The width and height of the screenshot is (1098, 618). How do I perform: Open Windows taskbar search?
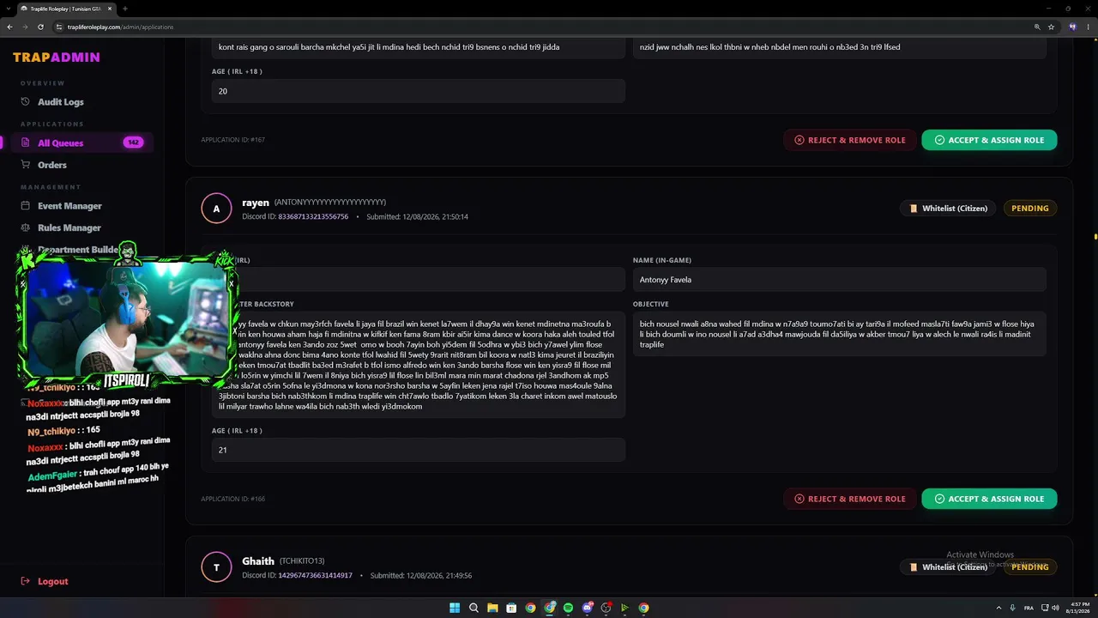[474, 608]
